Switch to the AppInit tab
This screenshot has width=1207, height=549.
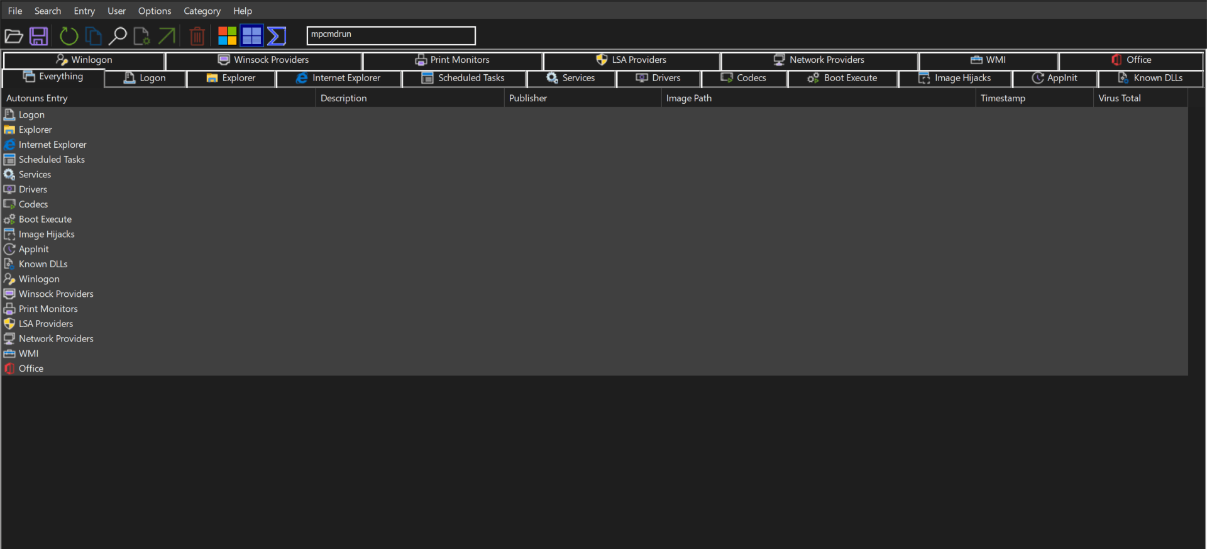coord(1055,78)
